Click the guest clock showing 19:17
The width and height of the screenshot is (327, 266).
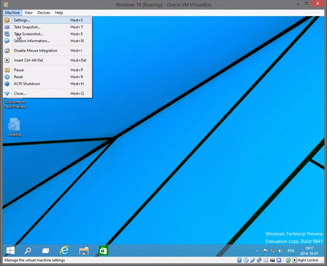point(309,251)
